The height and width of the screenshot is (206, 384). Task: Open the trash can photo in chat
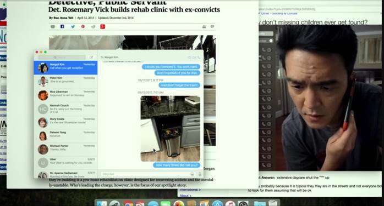point(171,128)
